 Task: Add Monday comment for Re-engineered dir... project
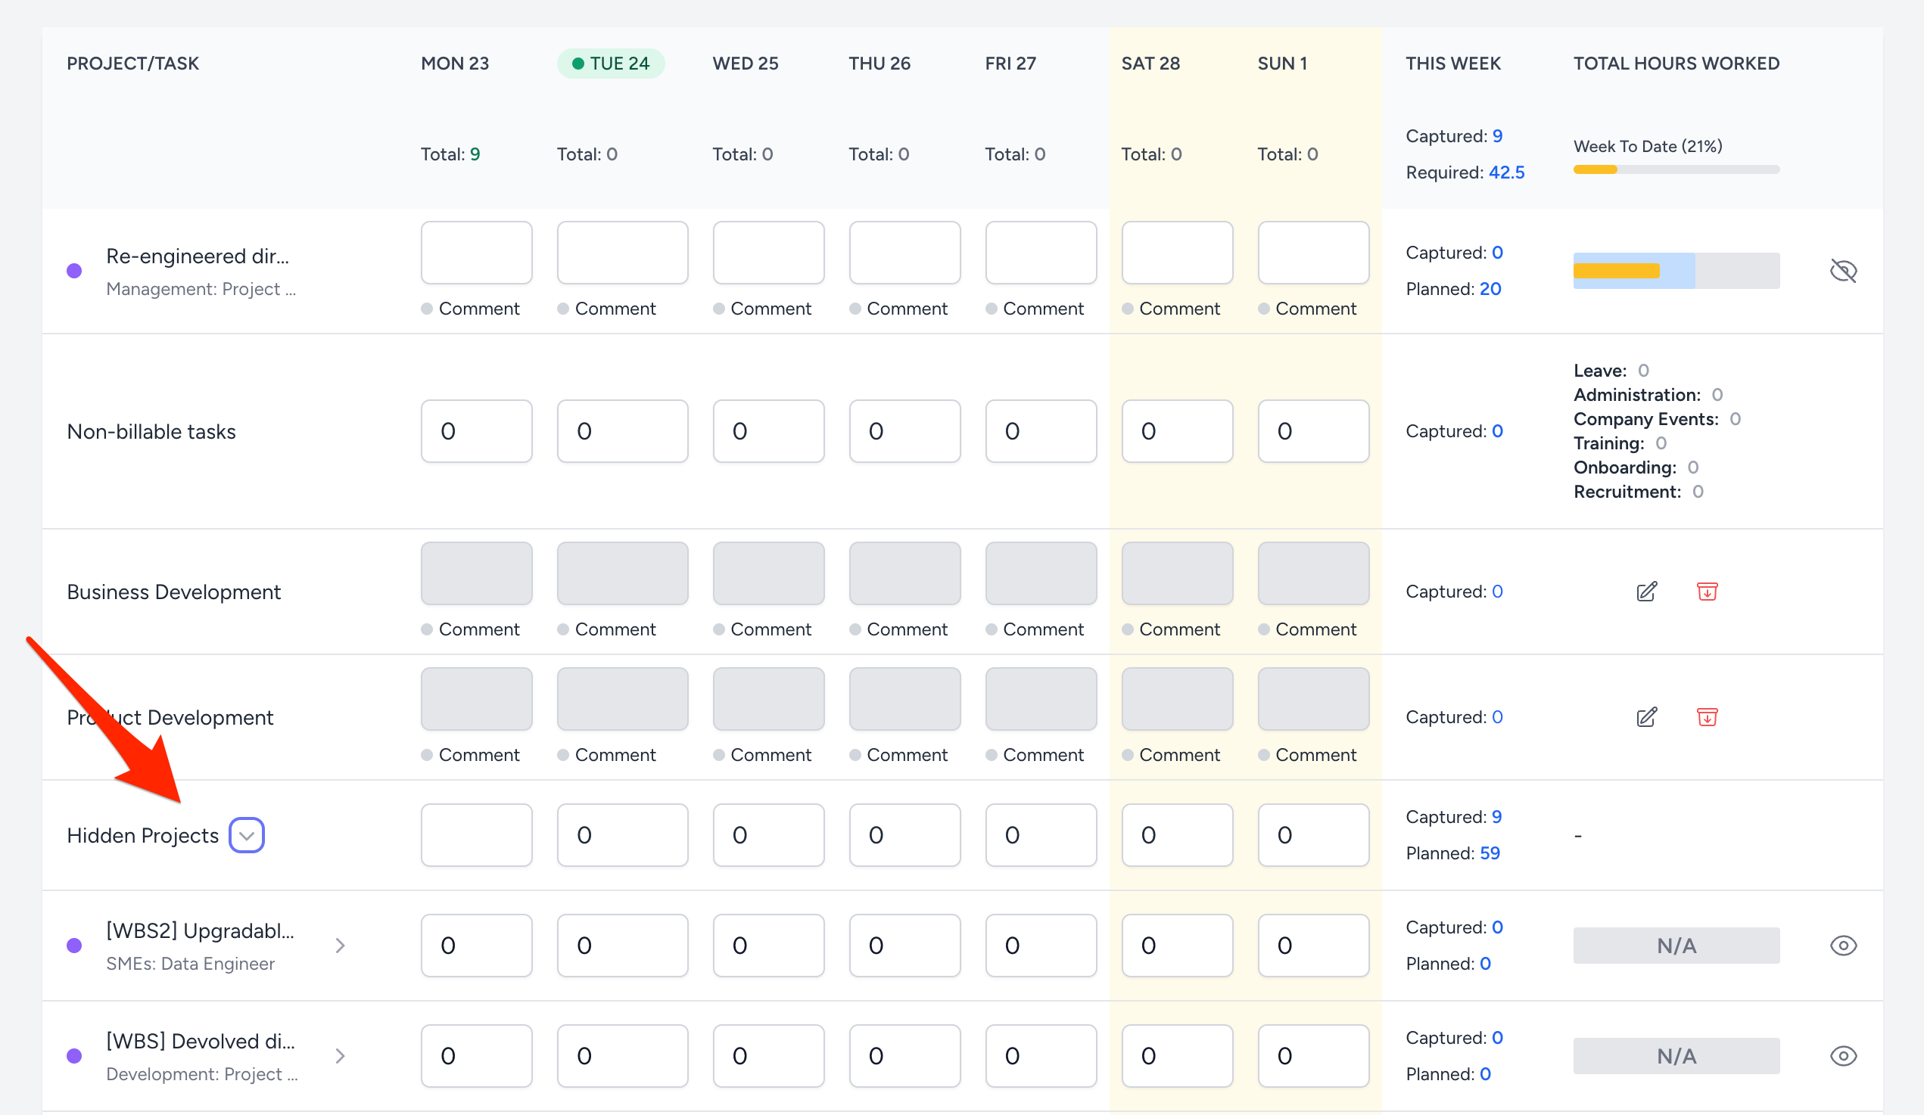(470, 309)
